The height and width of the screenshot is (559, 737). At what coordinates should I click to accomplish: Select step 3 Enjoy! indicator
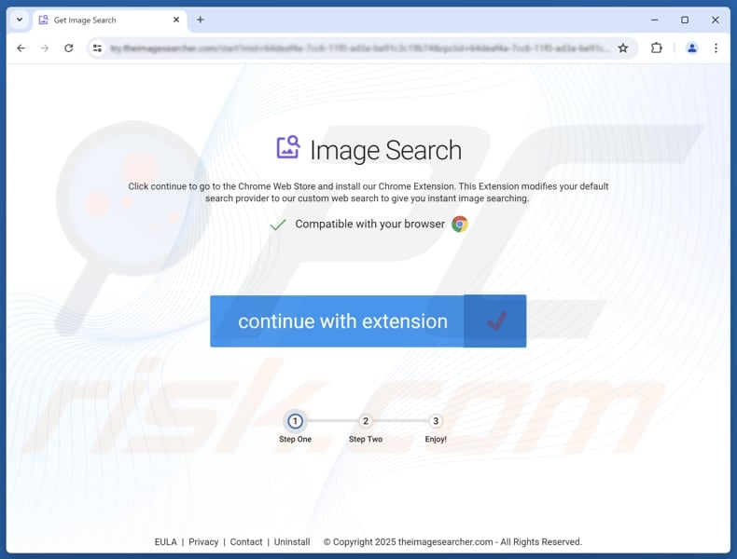[x=436, y=422]
